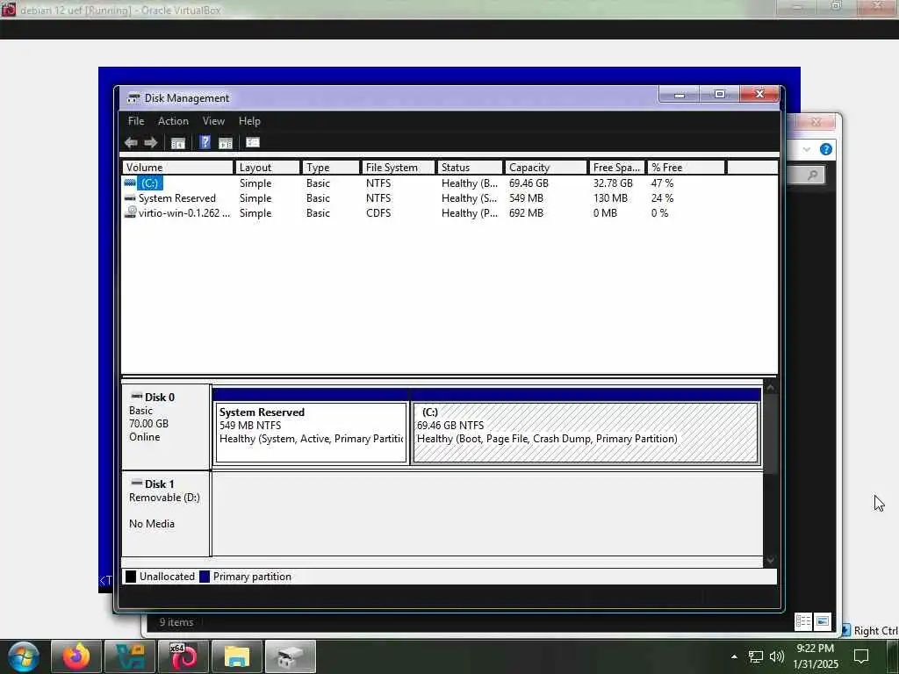The height and width of the screenshot is (674, 899).
Task: Click the CDFS file system cell
Action: (378, 213)
